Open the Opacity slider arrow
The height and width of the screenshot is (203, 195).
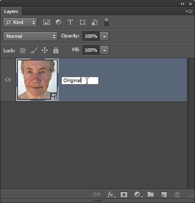pyautogui.click(x=104, y=36)
